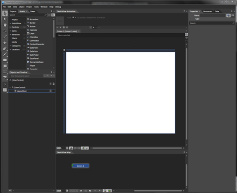Toggle show-all visibility eye in Objects panel
Image resolution: width=237 pixels, height=193 pixels.
coord(51,84)
